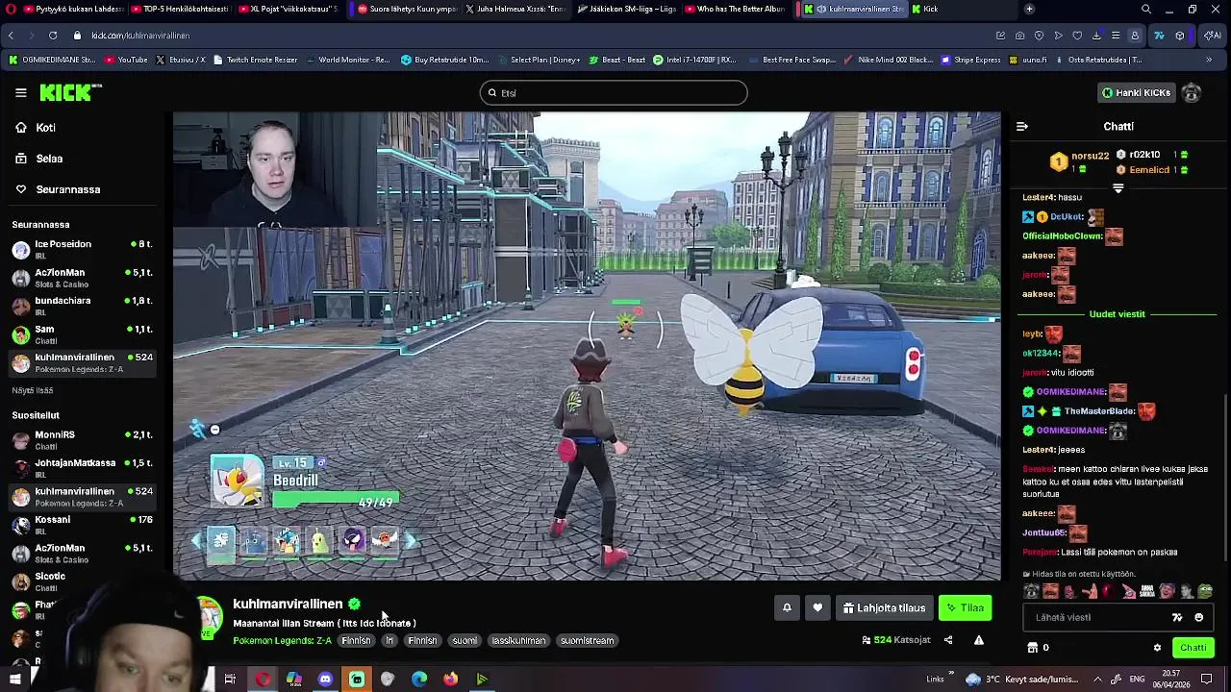Click the 524 Katsojat viewer count

click(x=896, y=640)
